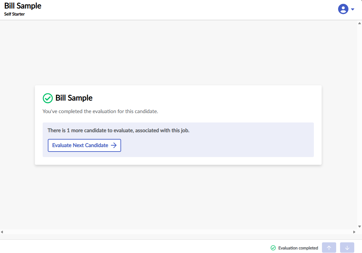Click the completed evaluation message text
Viewport: 362px width, 253px height.
coord(100,111)
